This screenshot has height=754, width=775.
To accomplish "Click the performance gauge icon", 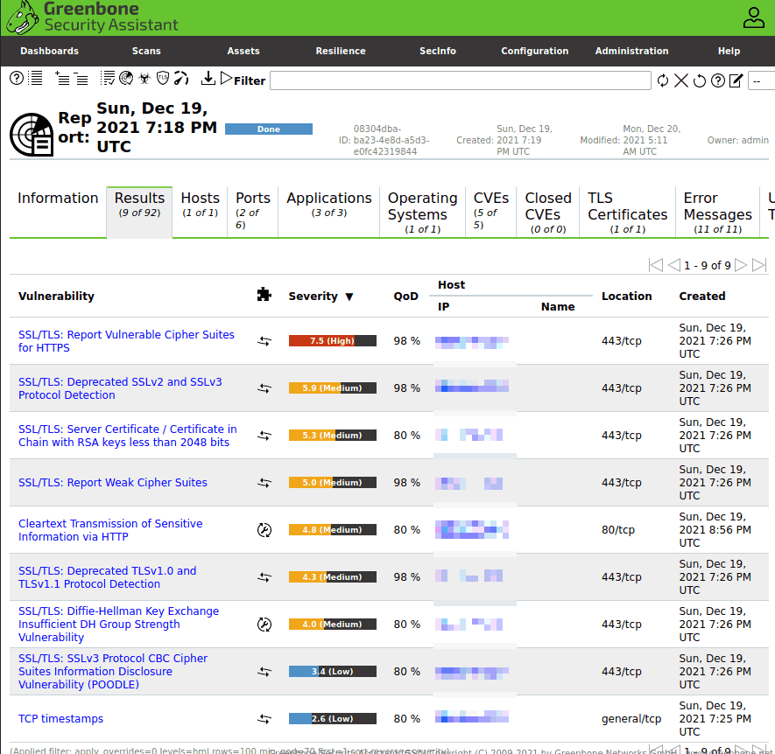I will (x=181, y=80).
